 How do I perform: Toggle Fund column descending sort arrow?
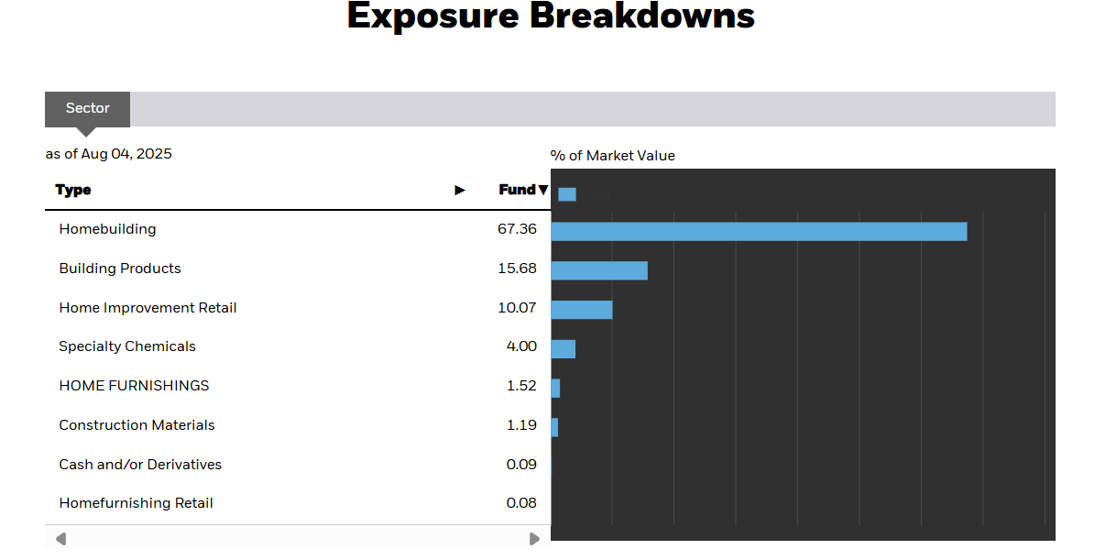click(x=543, y=190)
